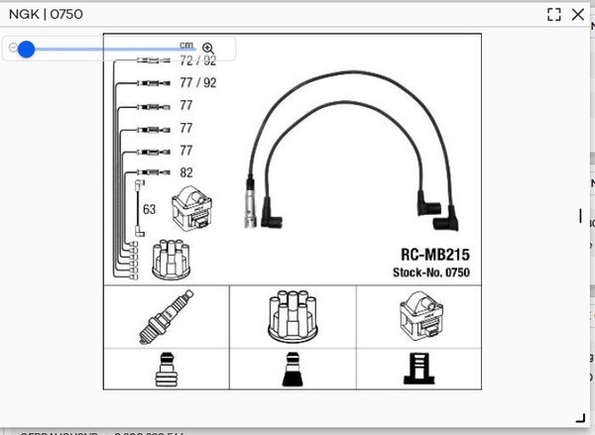This screenshot has width=595, height=435.
Task: Close the NGK | 0750 image dialog
Action: point(578,15)
